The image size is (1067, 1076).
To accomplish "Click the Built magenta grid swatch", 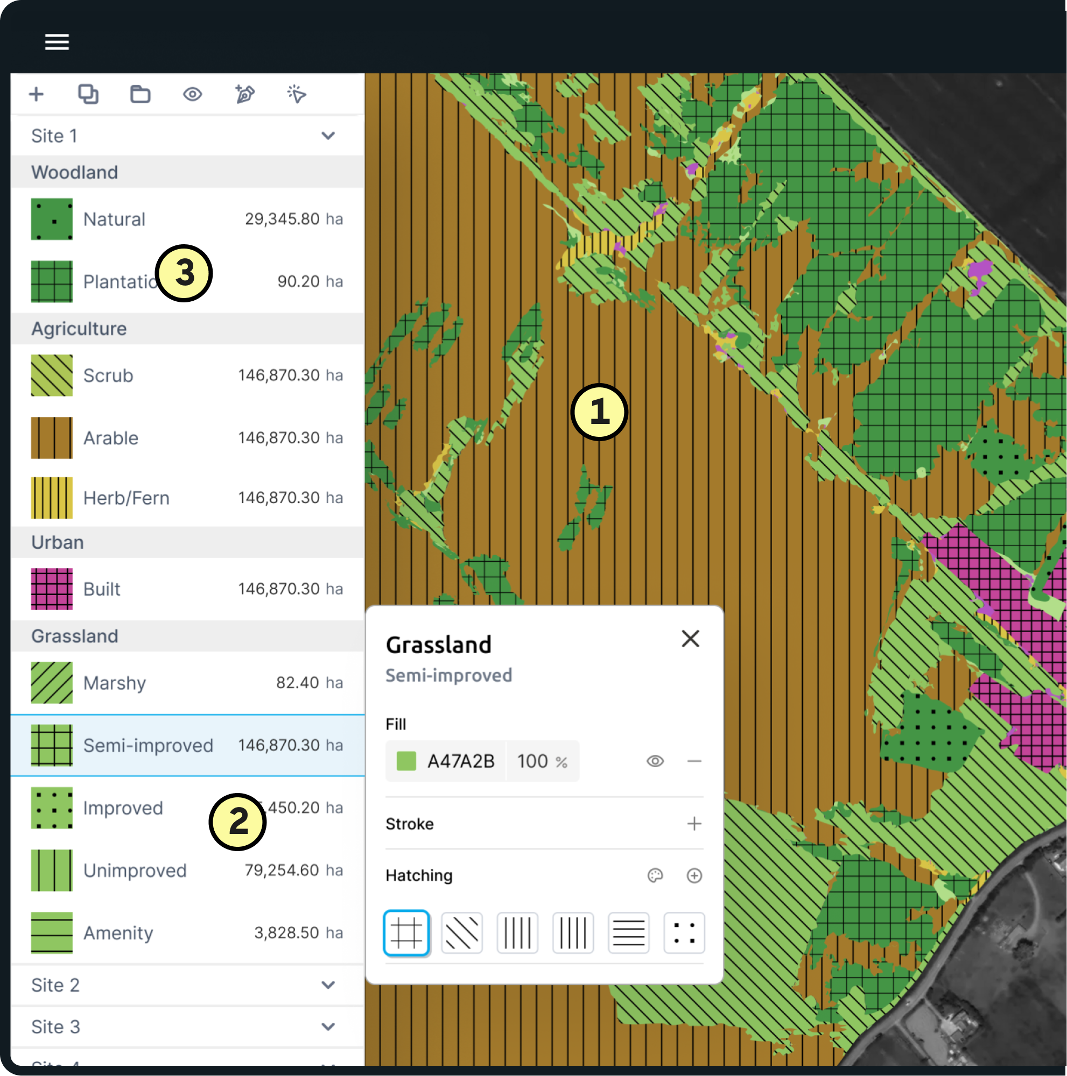I will tap(52, 589).
